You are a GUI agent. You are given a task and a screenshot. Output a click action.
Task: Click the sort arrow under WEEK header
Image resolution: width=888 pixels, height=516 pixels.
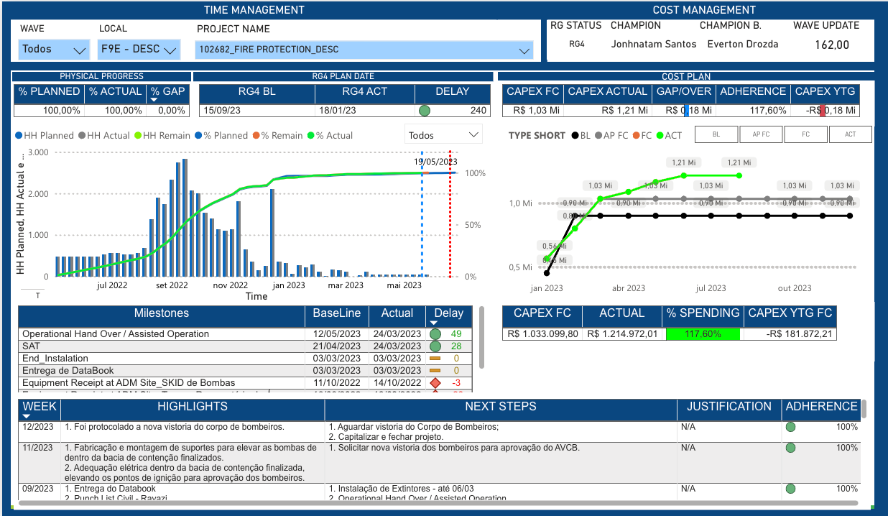[27, 416]
